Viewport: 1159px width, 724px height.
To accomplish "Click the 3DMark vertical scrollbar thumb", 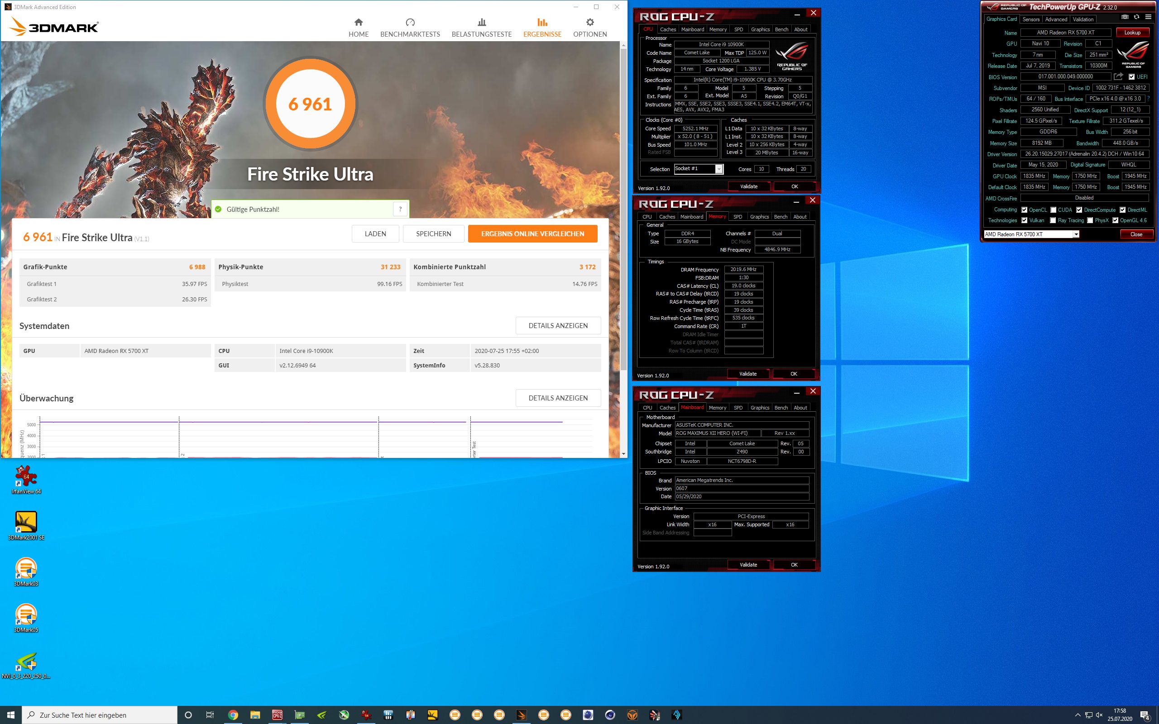I will [x=623, y=208].
